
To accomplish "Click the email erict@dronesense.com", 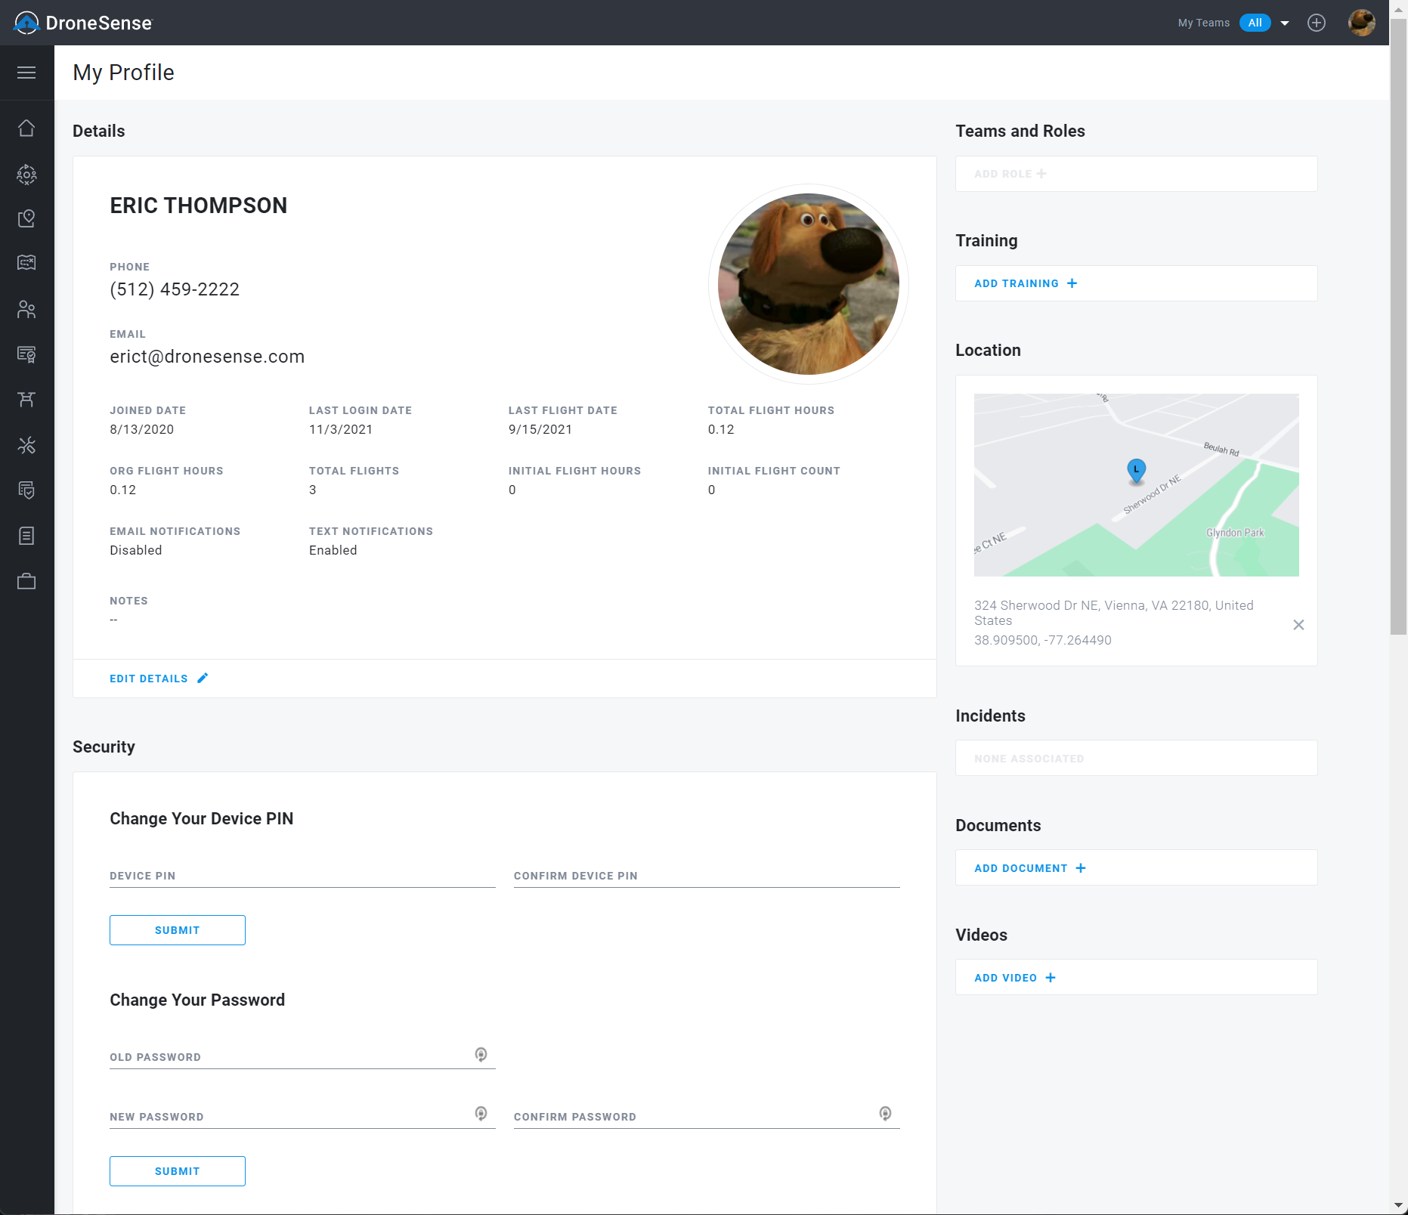I will pos(207,357).
